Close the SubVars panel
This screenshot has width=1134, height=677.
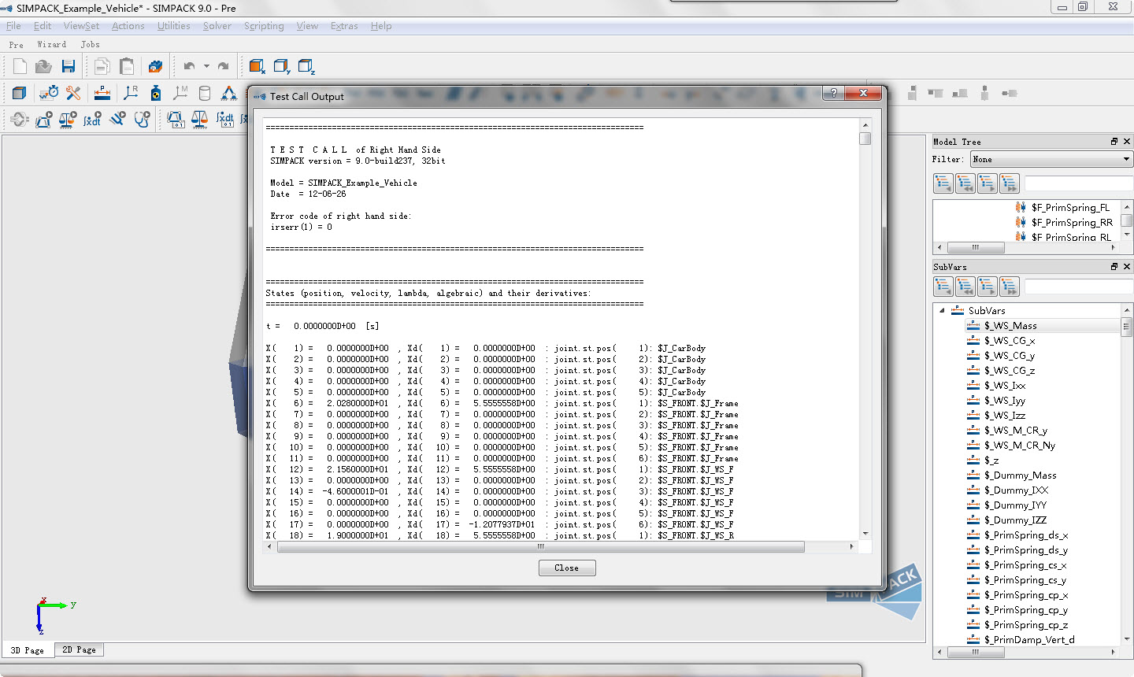coord(1127,267)
